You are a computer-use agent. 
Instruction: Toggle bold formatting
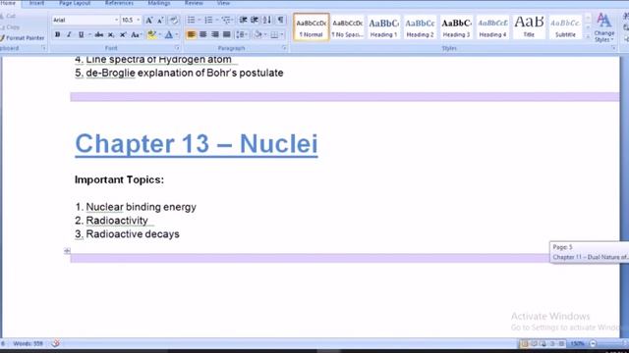tap(57, 35)
